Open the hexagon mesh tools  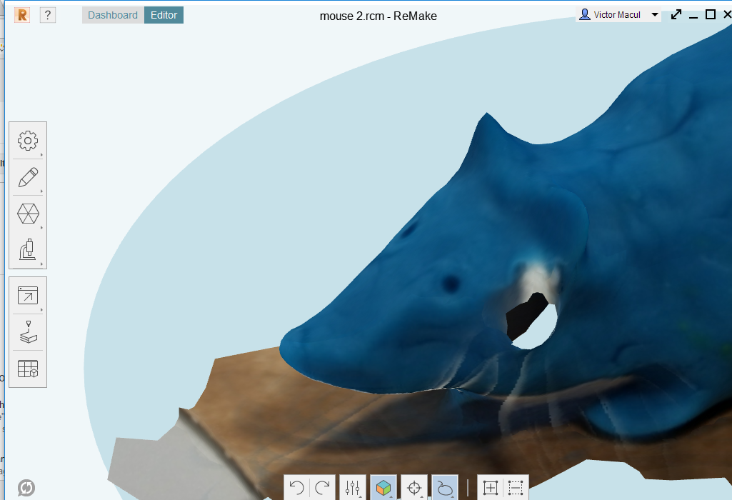(28, 214)
